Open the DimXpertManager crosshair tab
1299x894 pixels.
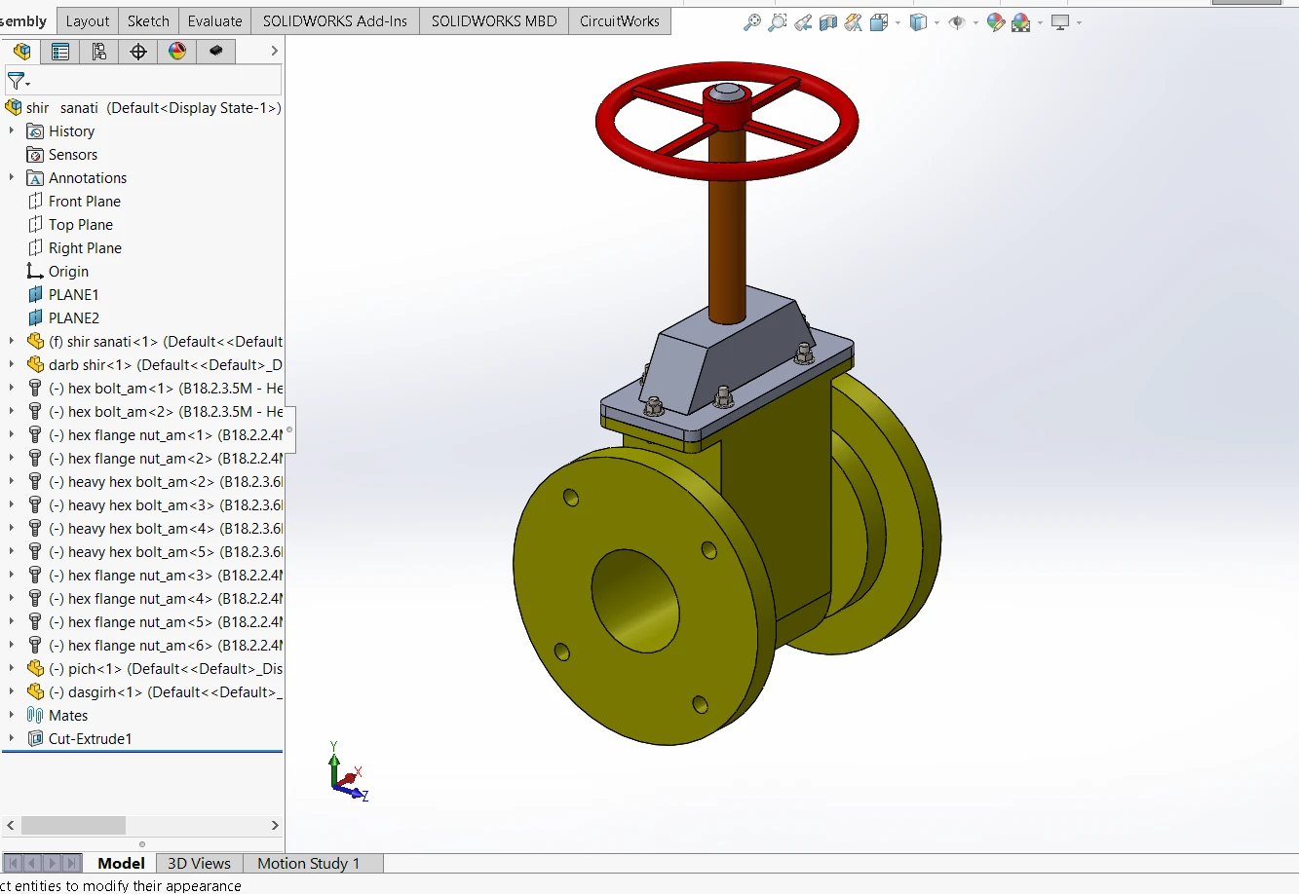(138, 52)
